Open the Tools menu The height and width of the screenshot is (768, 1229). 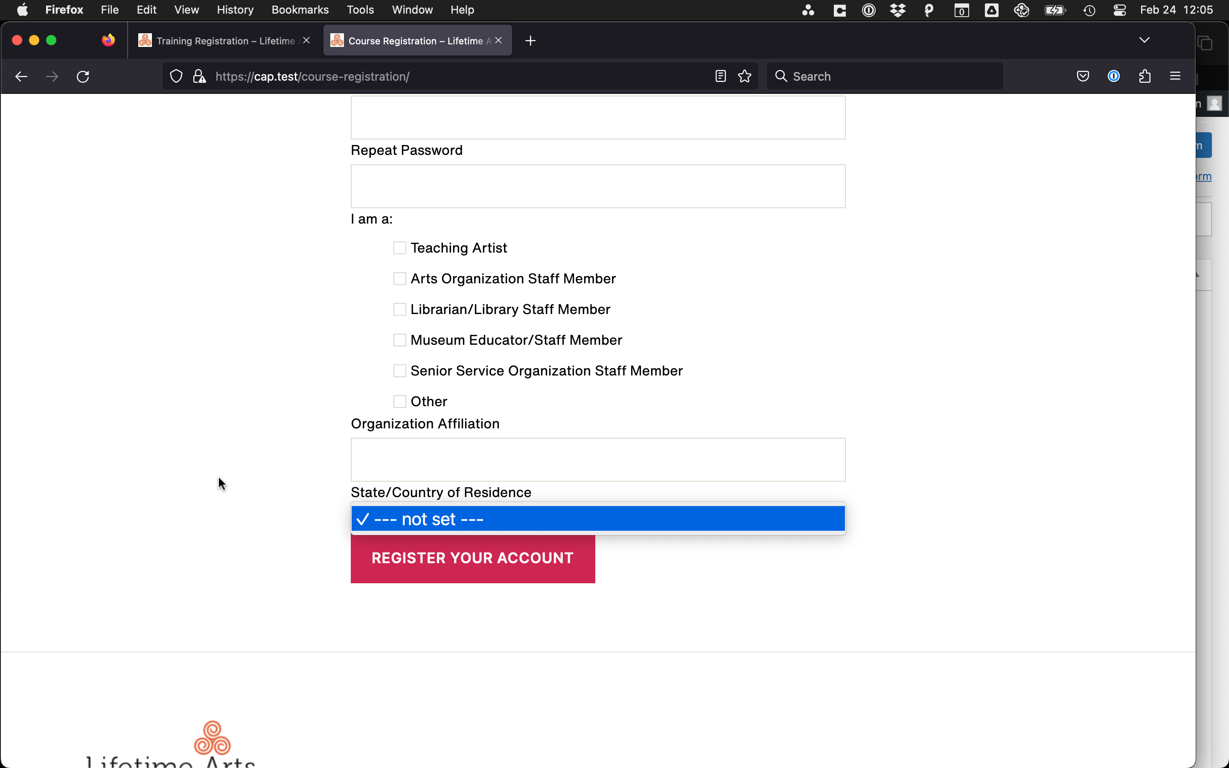[x=360, y=10]
